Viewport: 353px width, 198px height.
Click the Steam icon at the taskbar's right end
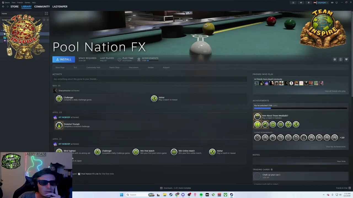pos(231,195)
